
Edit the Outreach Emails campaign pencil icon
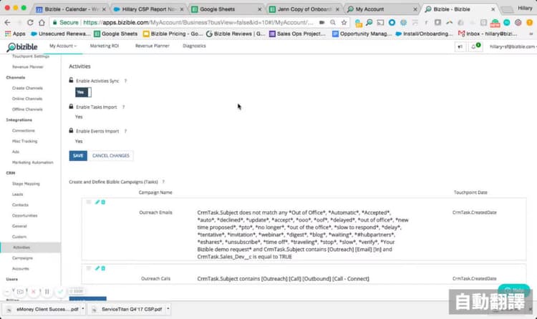(97, 202)
